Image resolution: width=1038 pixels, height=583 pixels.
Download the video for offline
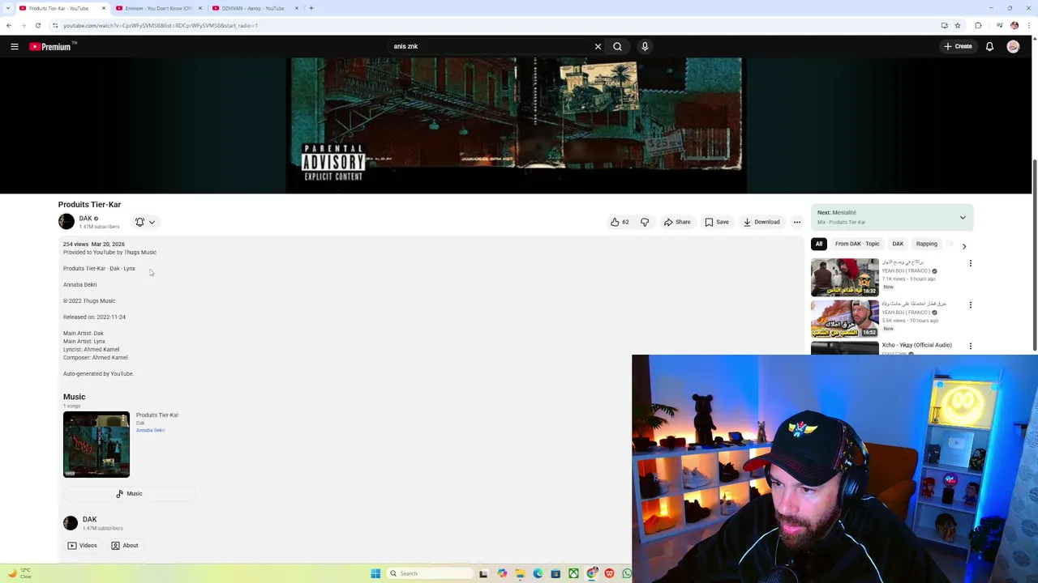[761, 222]
